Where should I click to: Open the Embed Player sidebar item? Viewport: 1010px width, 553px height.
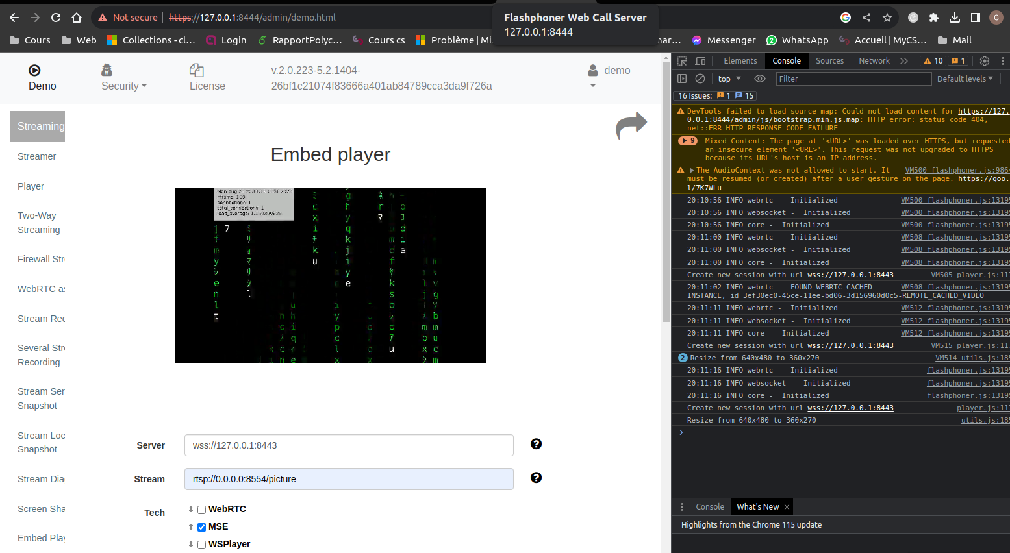pyautogui.click(x=41, y=538)
